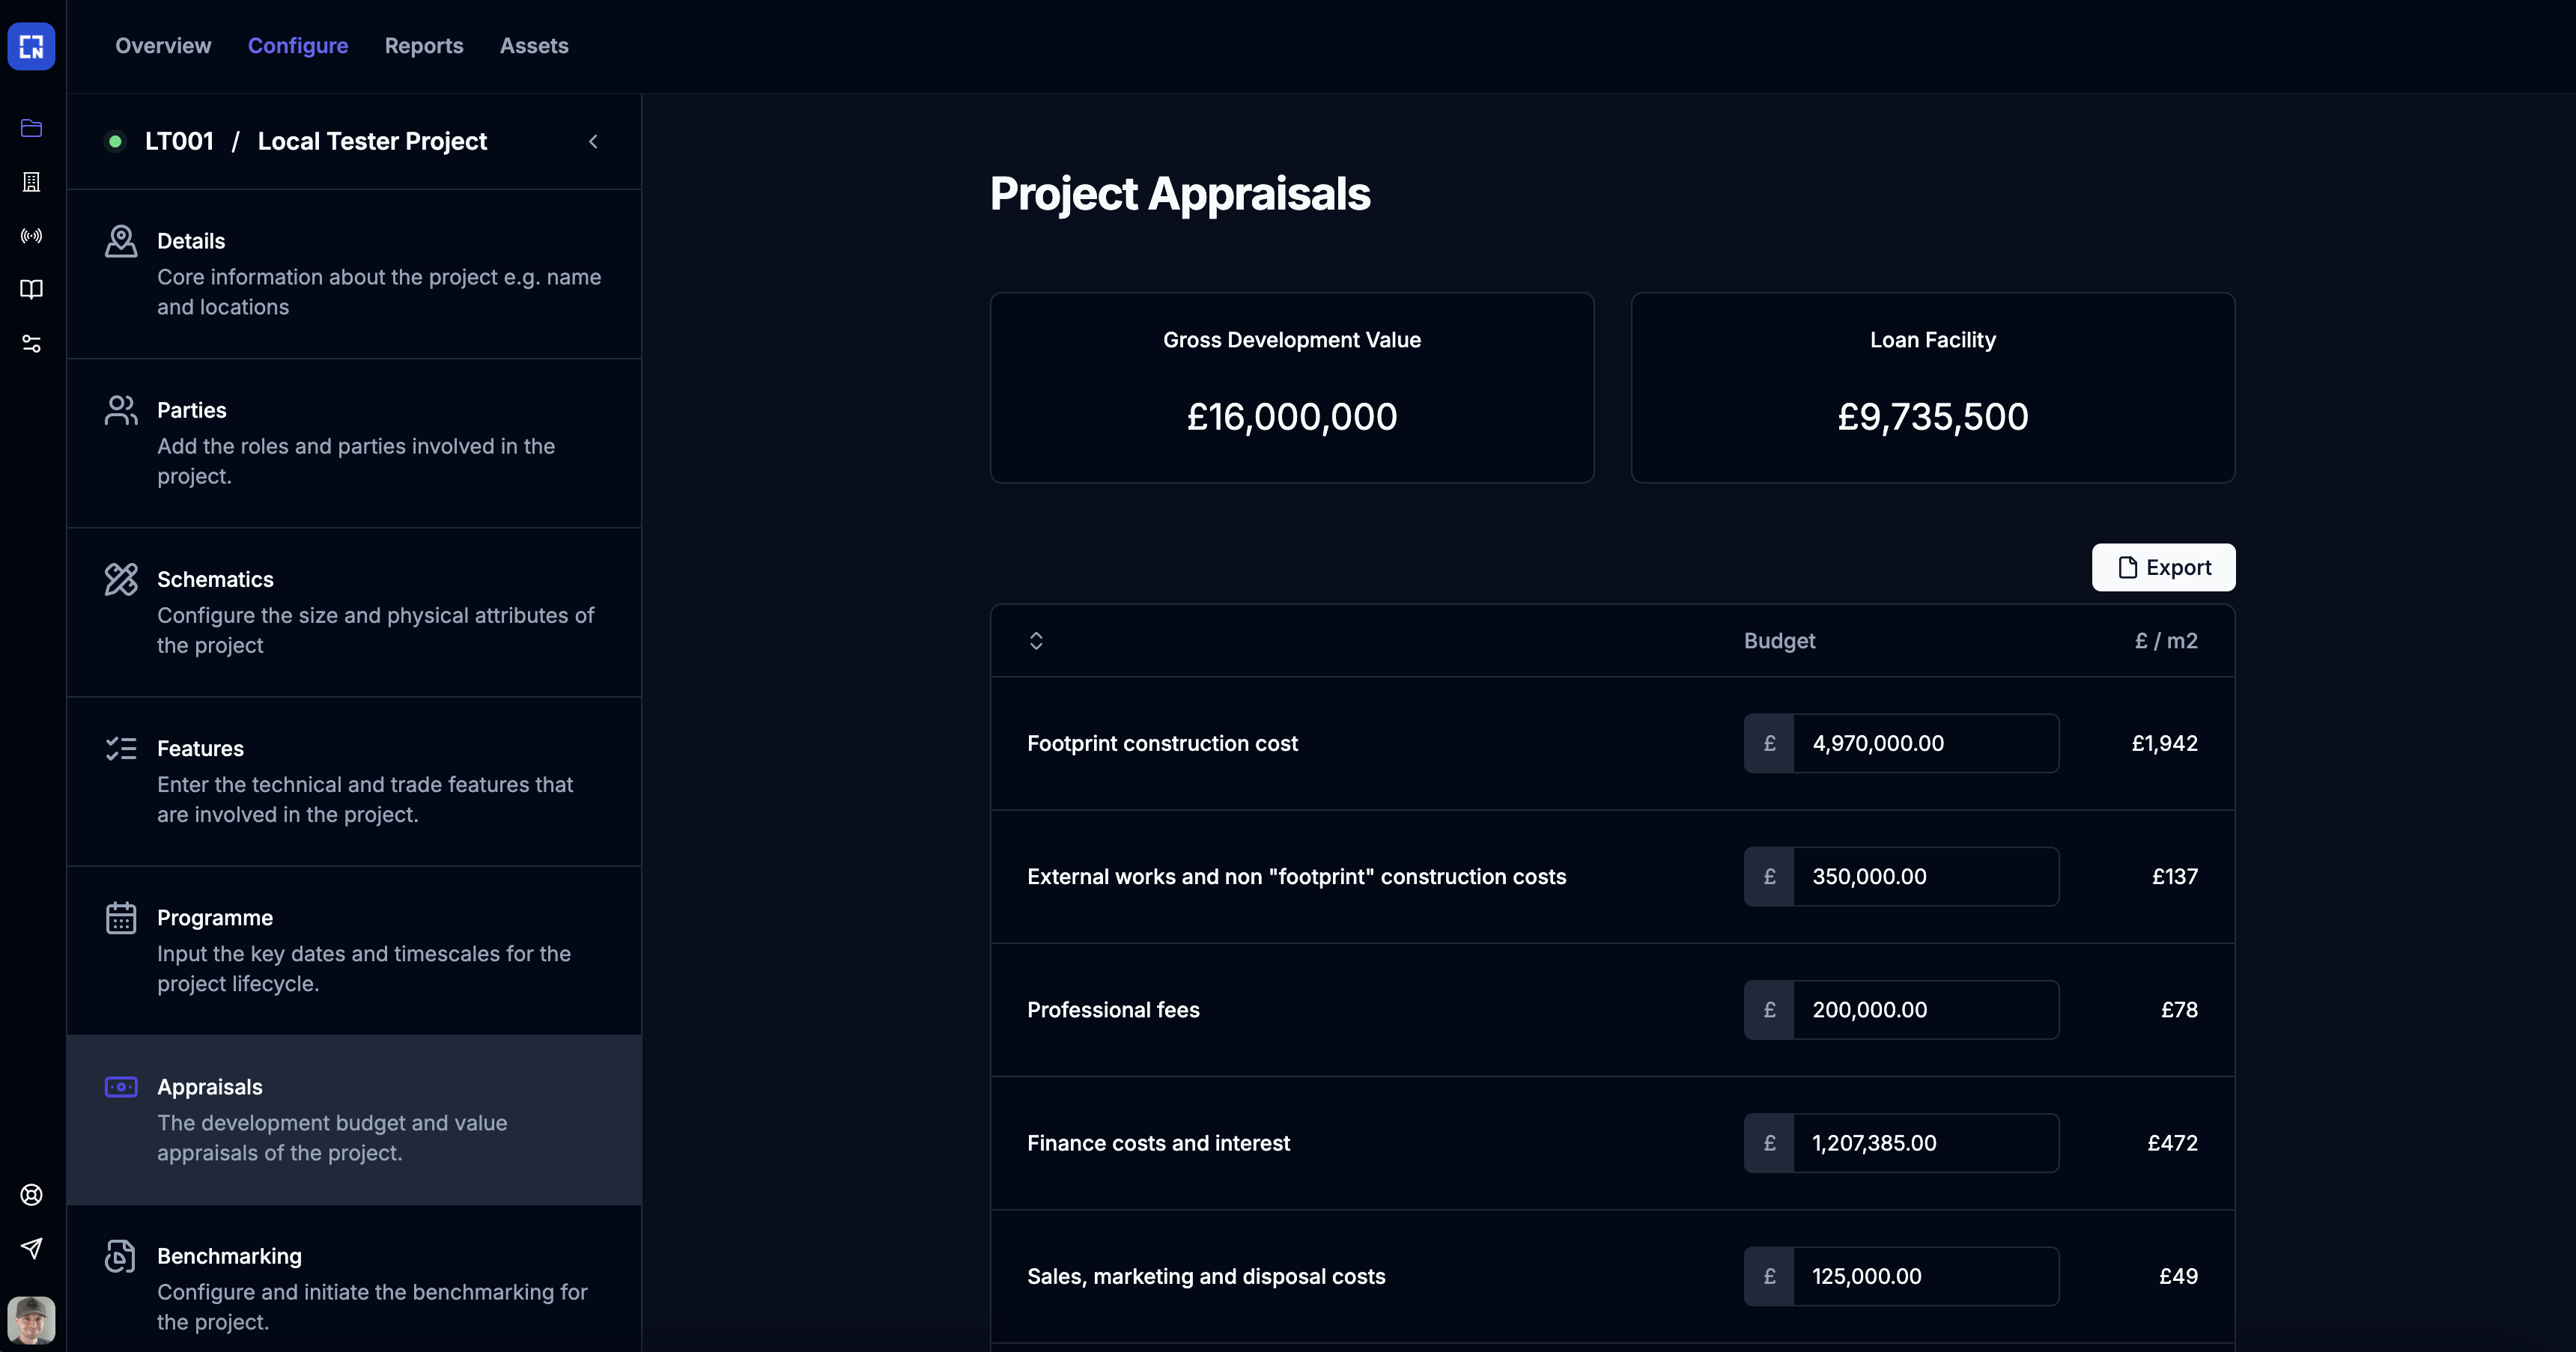Collapse the project sidebar with chevron

pos(593,142)
